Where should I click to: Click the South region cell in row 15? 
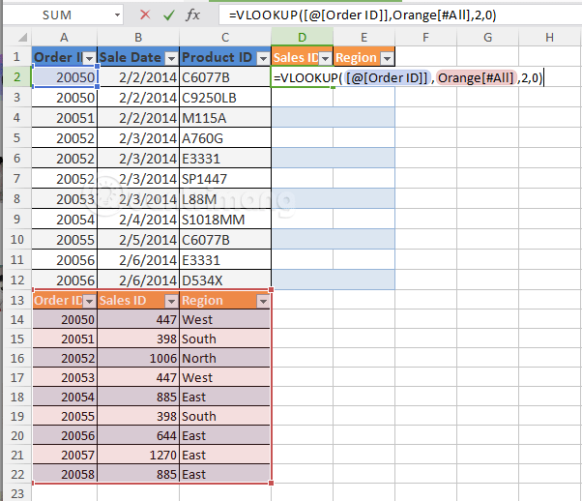[225, 339]
